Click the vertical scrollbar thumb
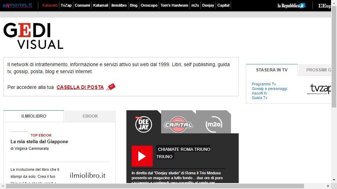Viewport: 337px width, 189px height. click(x=334, y=57)
